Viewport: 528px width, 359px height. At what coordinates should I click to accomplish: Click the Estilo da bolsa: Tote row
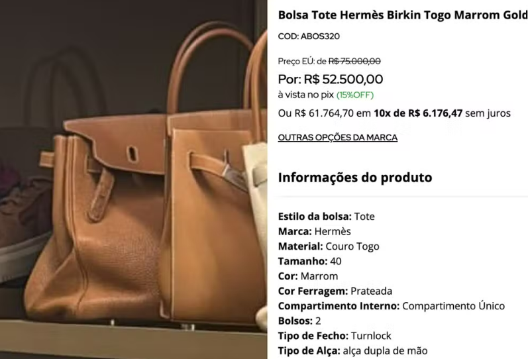point(327,216)
